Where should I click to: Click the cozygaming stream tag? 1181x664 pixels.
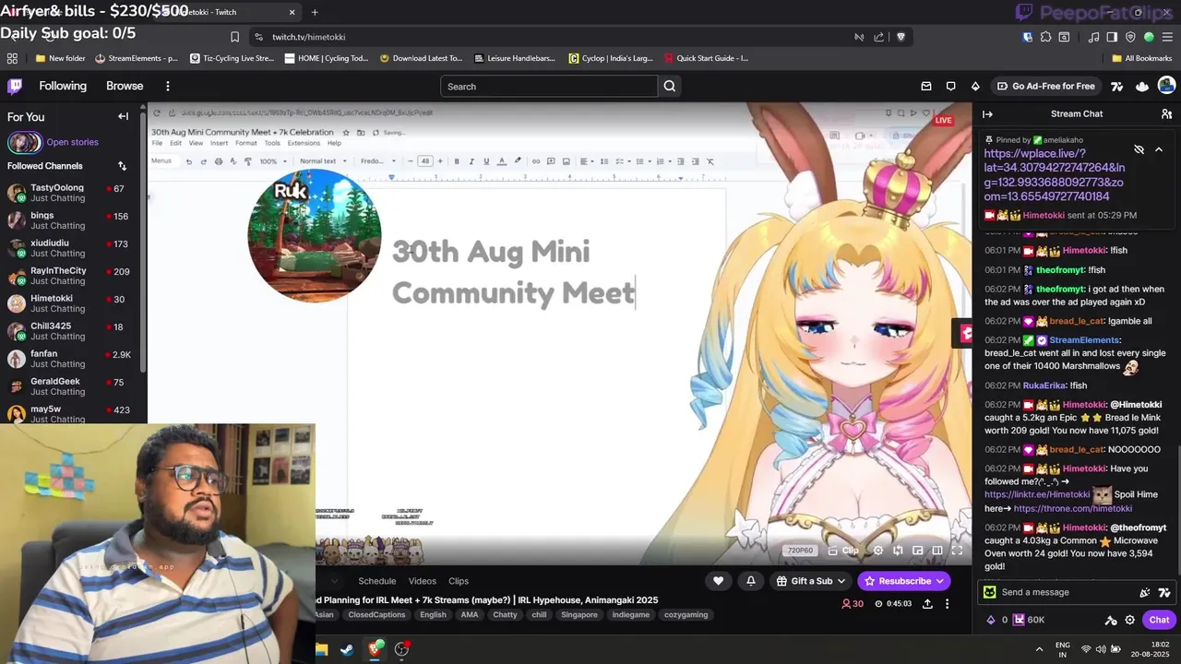click(x=686, y=615)
